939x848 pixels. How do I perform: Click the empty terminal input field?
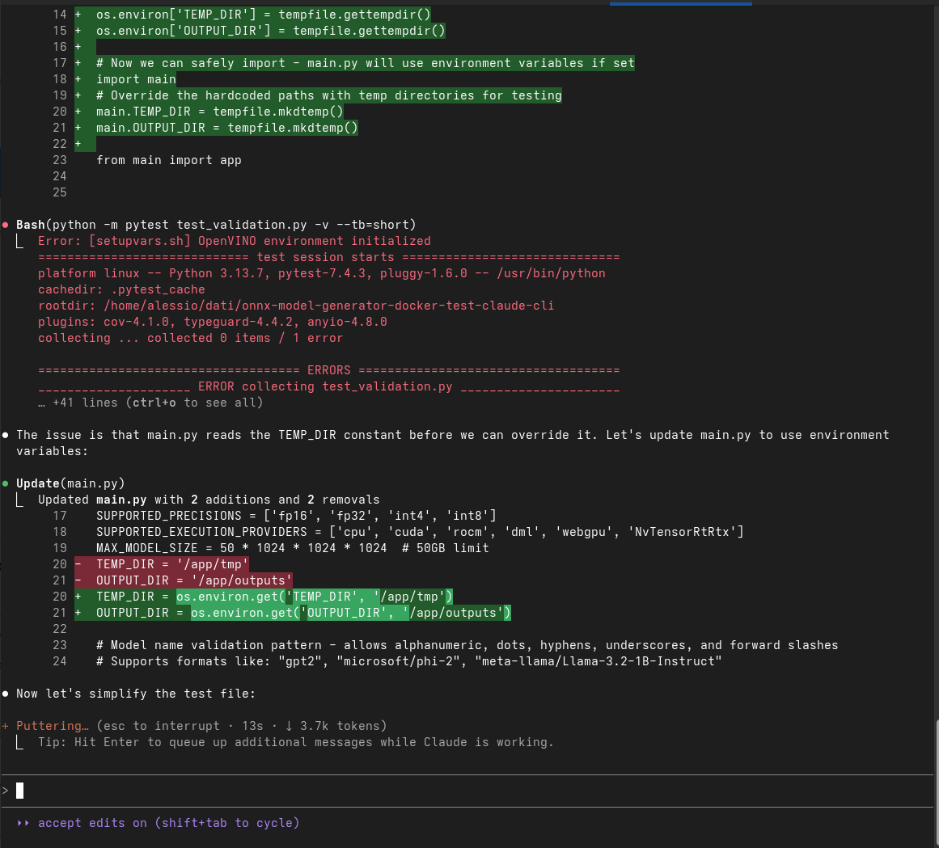click(324, 791)
